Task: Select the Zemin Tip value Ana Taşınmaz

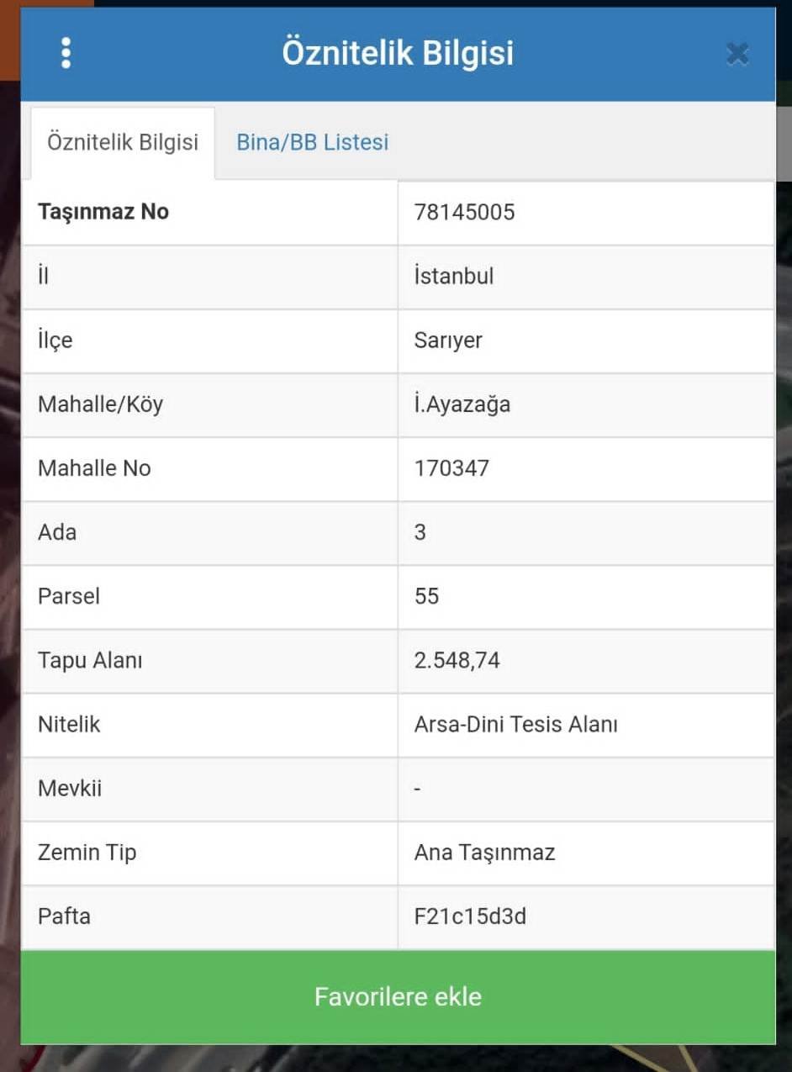Action: (485, 853)
